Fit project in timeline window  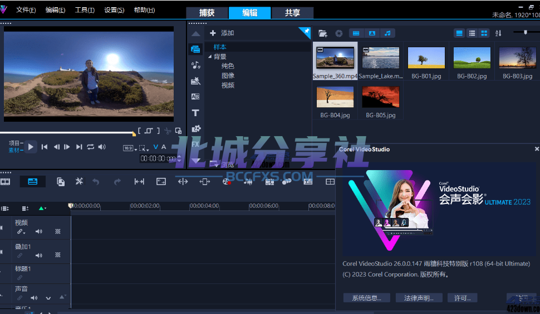[x=139, y=182]
